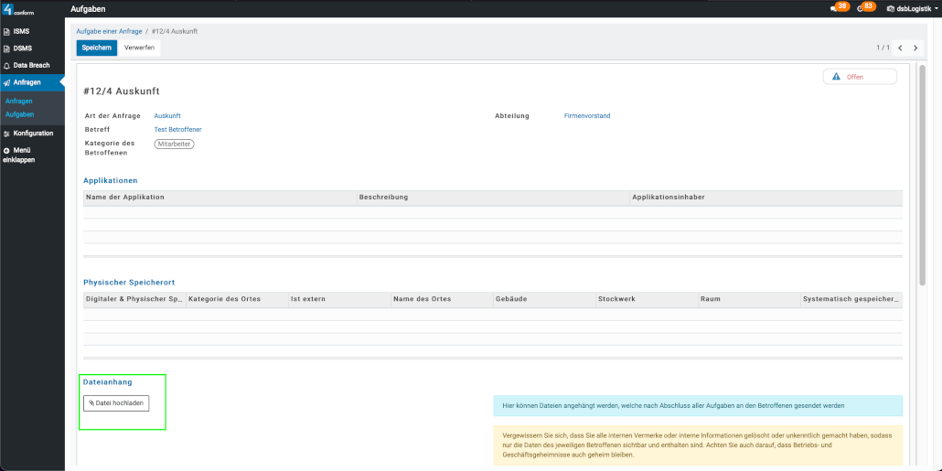This screenshot has width=942, height=471.
Task: Collapse sidebar with Menü einklappen
Action: pos(22,155)
